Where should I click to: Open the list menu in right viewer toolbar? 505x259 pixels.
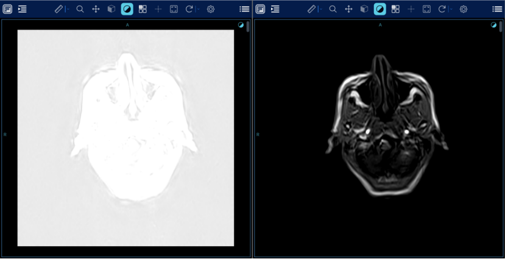point(497,9)
